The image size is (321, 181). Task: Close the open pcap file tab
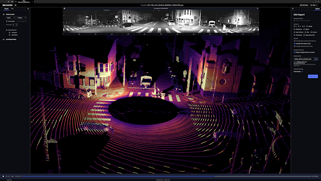pos(32,2)
